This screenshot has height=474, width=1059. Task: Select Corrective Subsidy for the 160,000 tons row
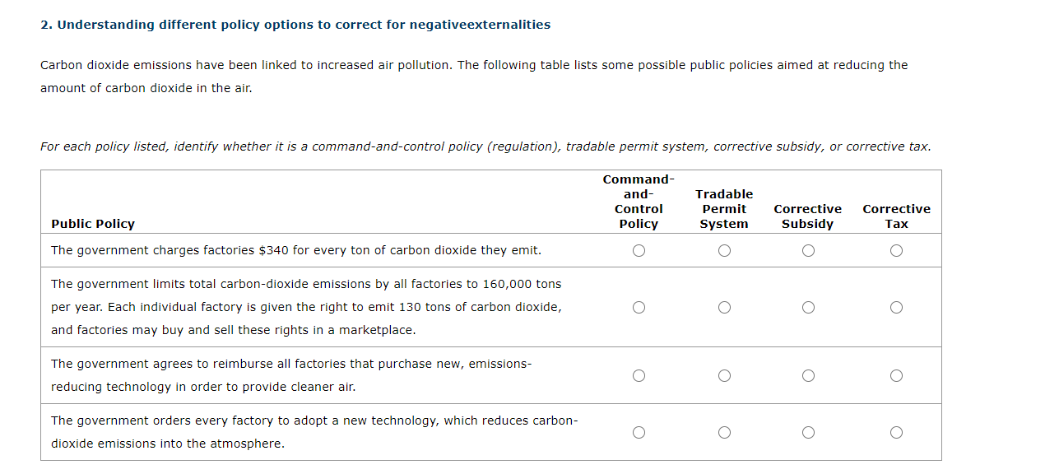tap(808, 307)
